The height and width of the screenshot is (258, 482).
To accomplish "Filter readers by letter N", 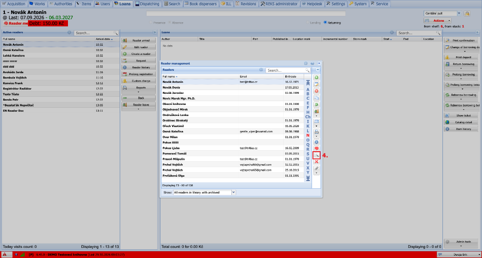I will coord(308,135).
